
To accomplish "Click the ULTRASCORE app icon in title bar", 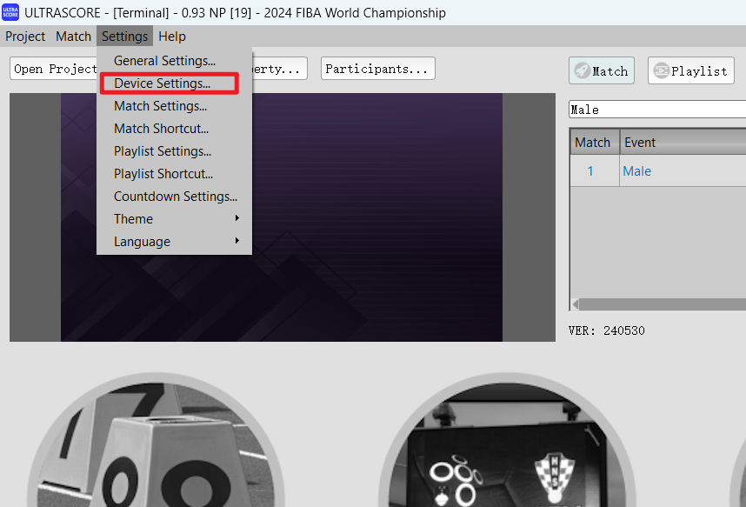I will (10, 13).
